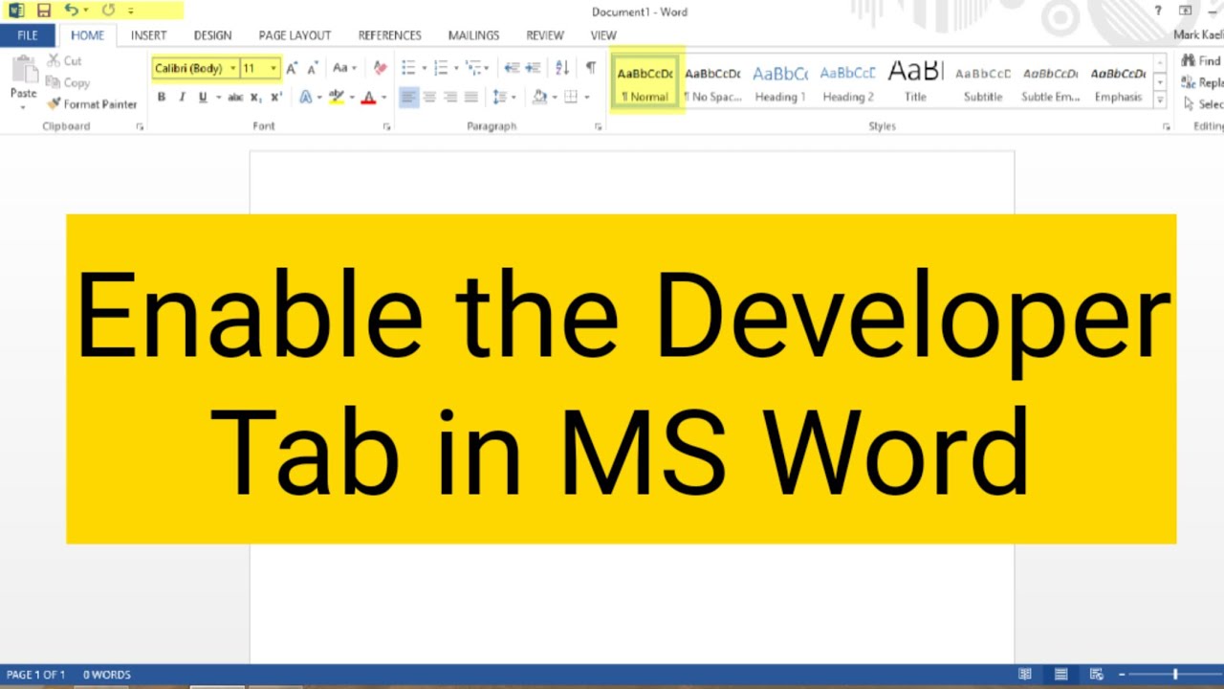Toggle Show/Hide paragraph marks
Screen dimensions: 1224x689
(x=591, y=68)
